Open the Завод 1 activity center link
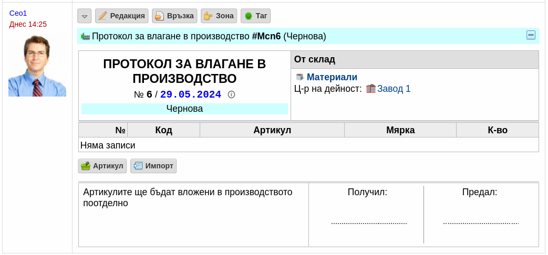Viewport: 548px width, 255px height. pos(394,89)
